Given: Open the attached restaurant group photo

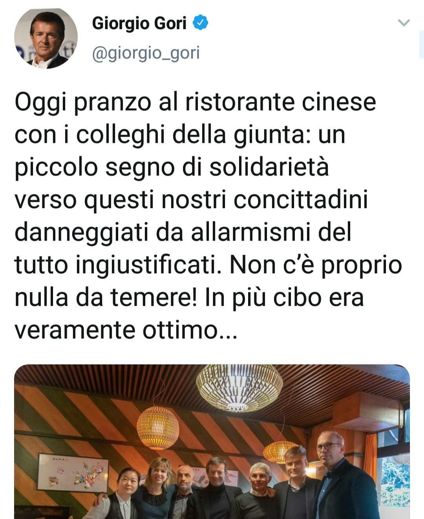Looking at the screenshot, I should pos(212,442).
